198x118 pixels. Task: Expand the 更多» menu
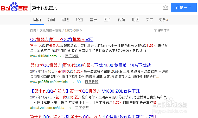(163, 20)
